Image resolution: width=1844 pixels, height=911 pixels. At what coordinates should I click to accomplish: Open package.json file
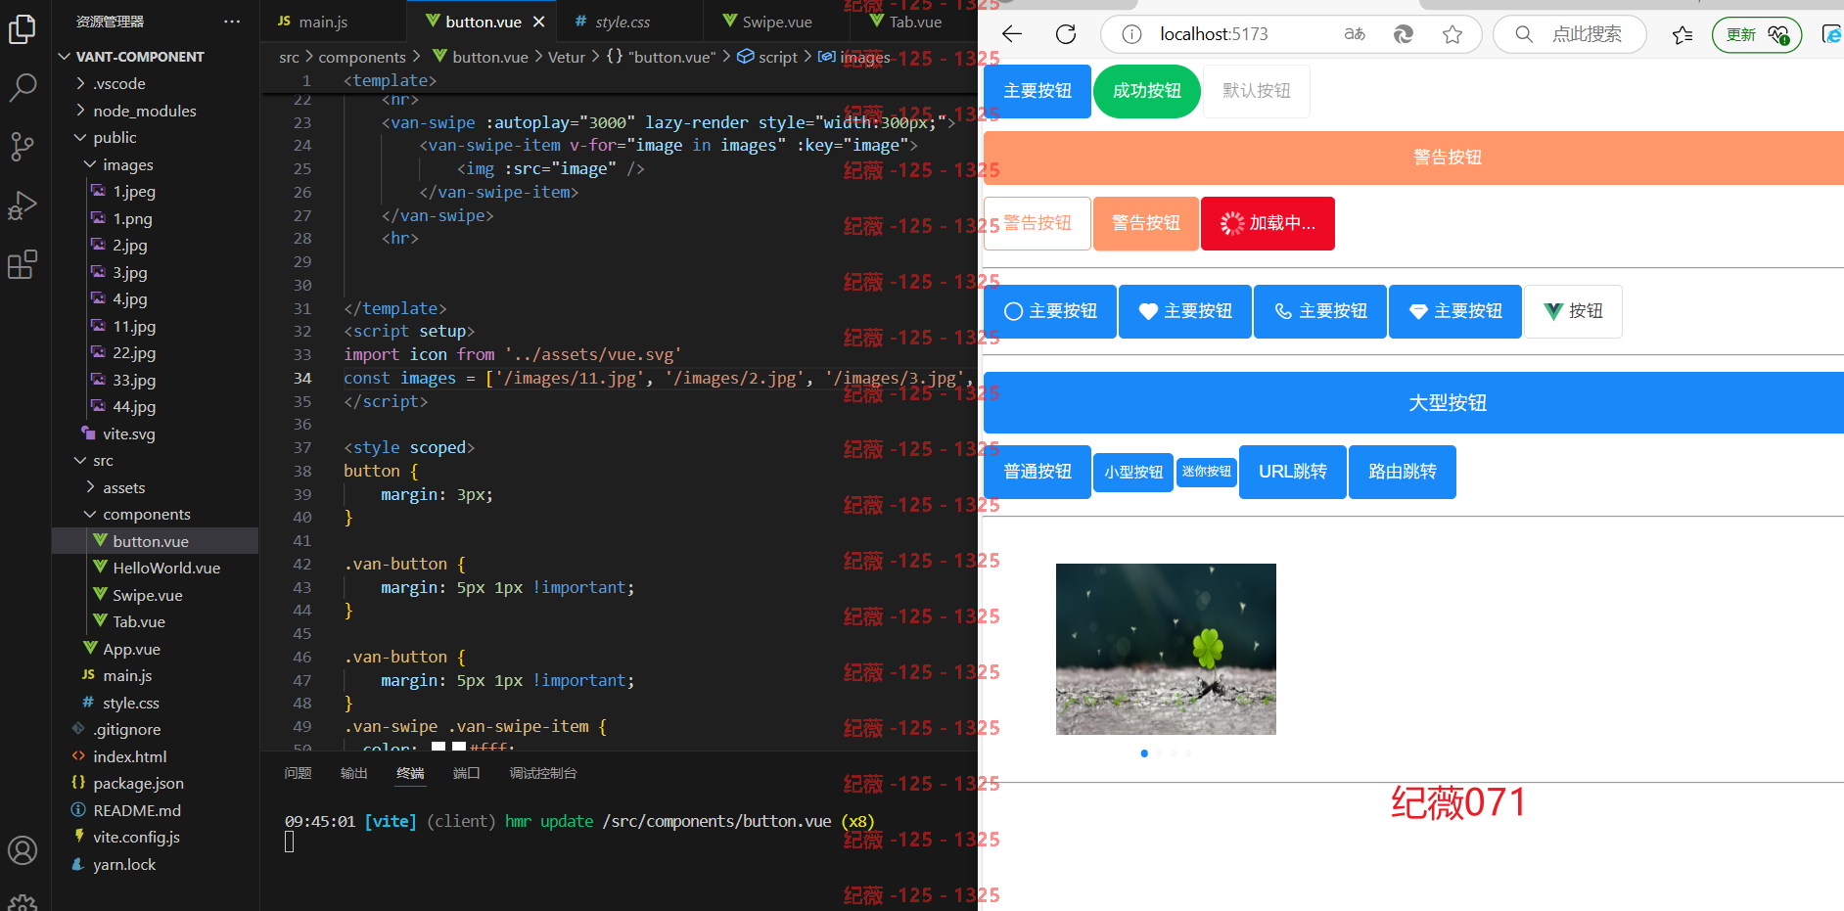point(138,784)
